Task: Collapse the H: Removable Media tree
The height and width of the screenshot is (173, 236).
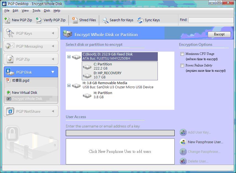Action: coord(69,86)
